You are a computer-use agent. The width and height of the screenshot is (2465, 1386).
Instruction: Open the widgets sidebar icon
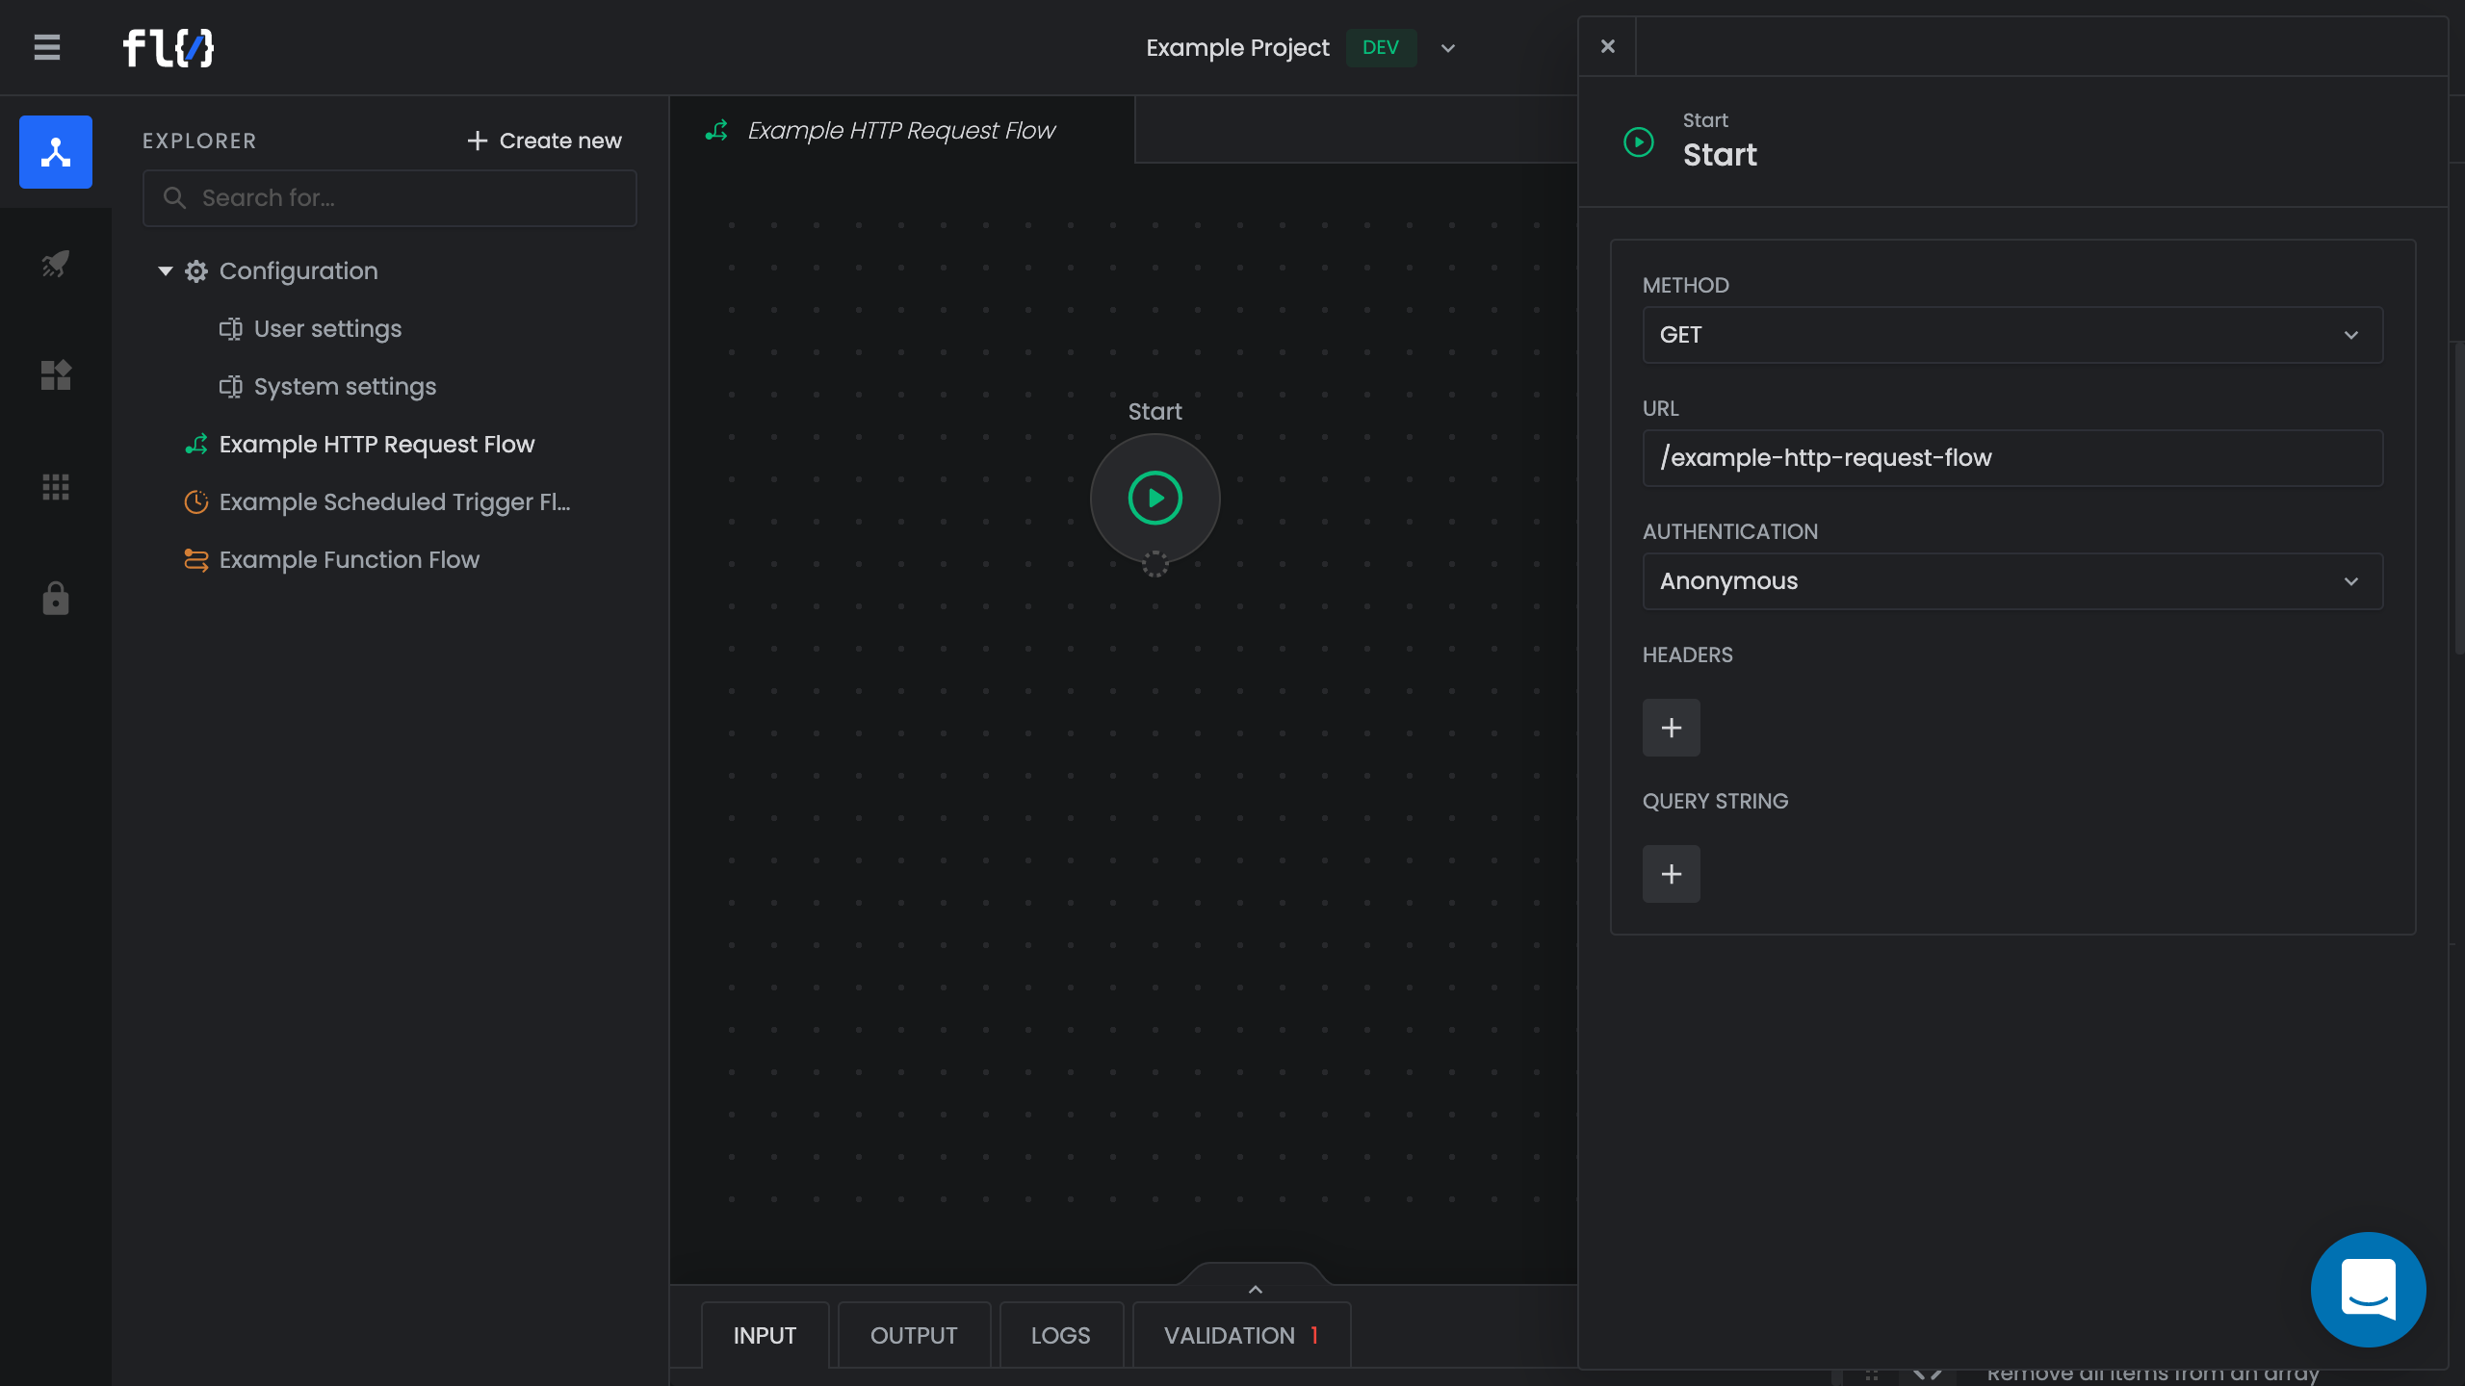pyautogui.click(x=56, y=375)
